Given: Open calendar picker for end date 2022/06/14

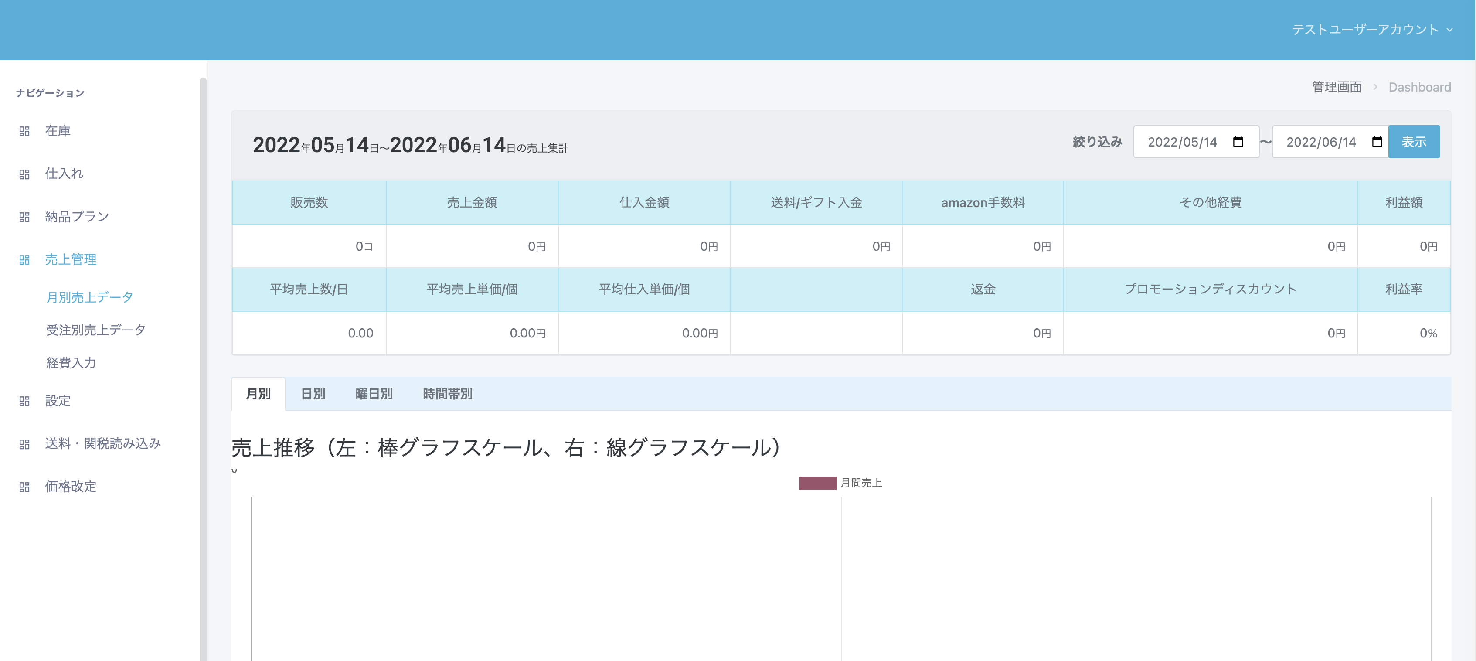Looking at the screenshot, I should tap(1377, 142).
